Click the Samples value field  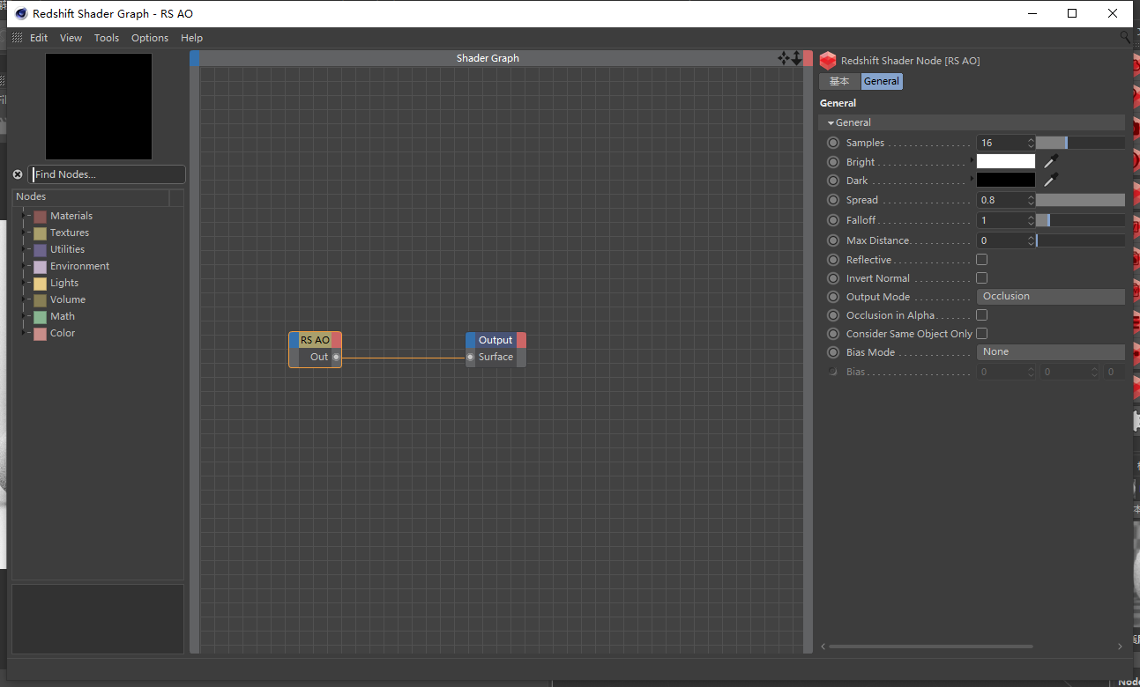pyautogui.click(x=1001, y=143)
